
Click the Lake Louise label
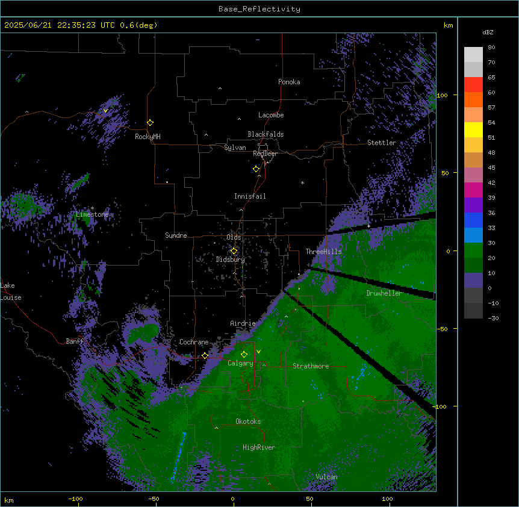click(x=11, y=291)
